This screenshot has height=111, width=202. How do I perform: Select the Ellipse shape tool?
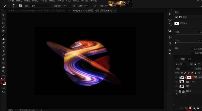[x=3, y=63]
